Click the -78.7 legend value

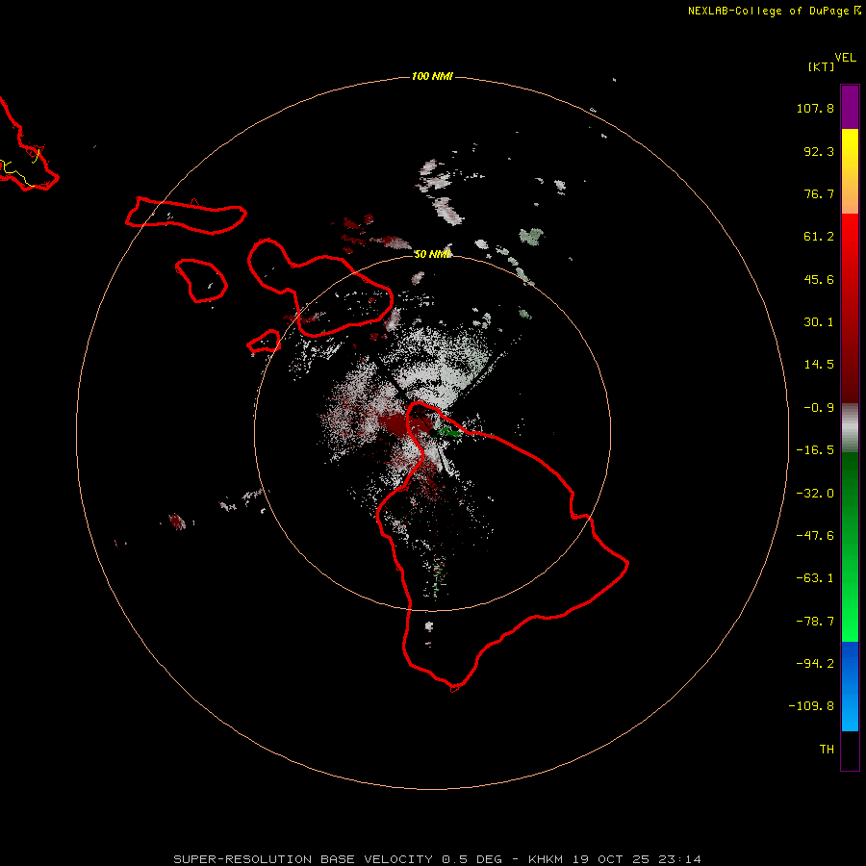(x=815, y=622)
